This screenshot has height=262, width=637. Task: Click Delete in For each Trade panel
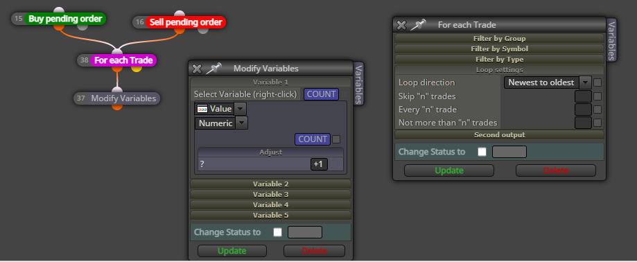[x=556, y=171]
